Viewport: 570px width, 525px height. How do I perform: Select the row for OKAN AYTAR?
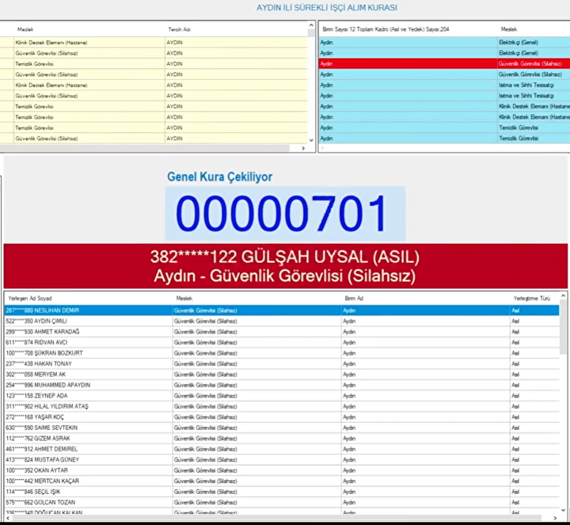(x=282, y=470)
